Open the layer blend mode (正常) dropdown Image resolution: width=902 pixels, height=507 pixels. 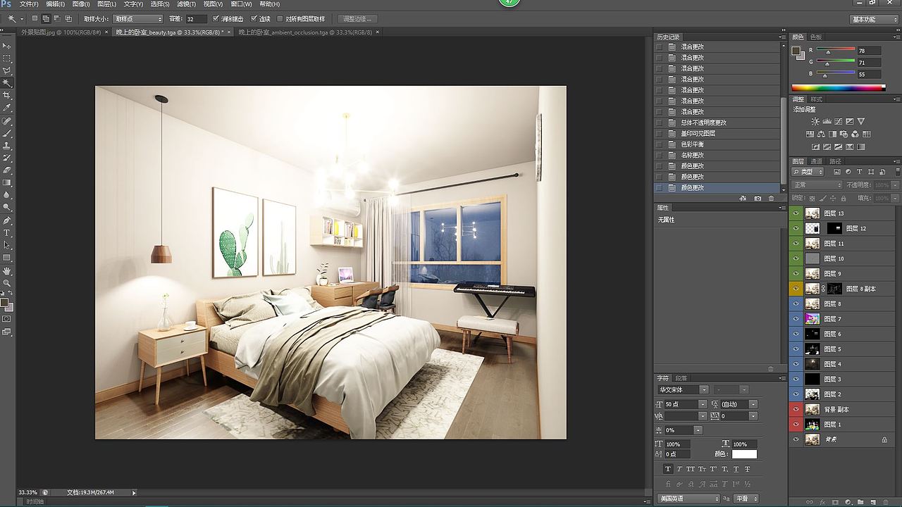pyautogui.click(x=817, y=185)
